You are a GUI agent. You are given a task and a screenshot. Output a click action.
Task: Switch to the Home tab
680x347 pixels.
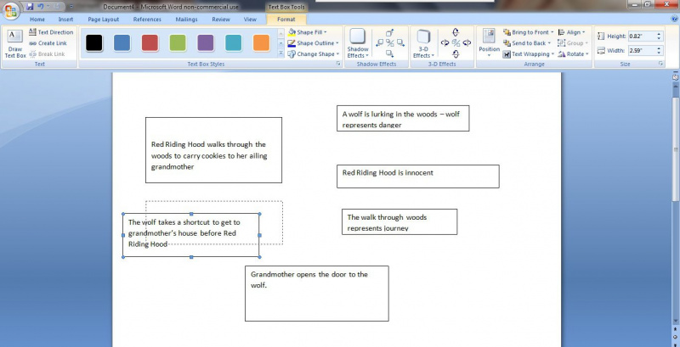click(x=37, y=20)
